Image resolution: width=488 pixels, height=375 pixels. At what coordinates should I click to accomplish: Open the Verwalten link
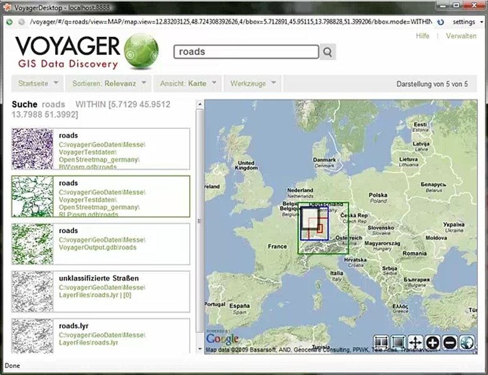coord(460,36)
